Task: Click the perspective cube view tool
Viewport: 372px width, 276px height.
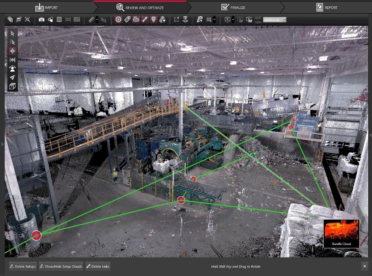Action: [12, 86]
